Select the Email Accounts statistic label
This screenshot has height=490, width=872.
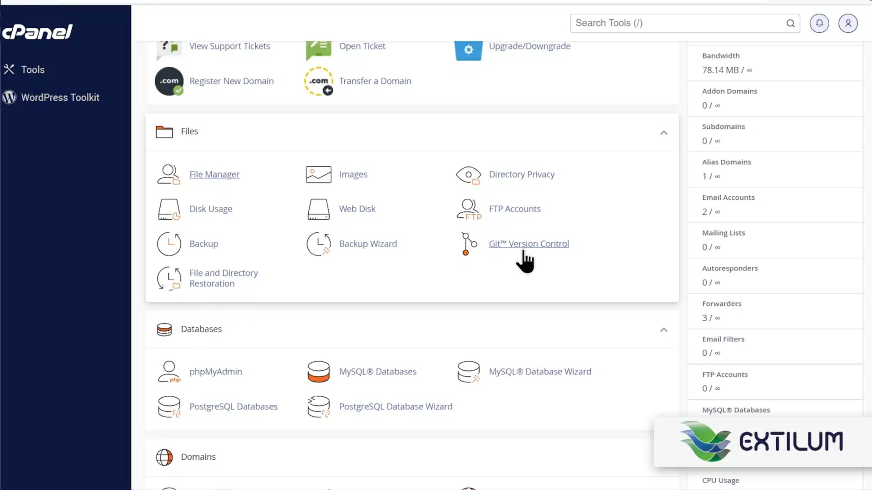click(x=728, y=197)
